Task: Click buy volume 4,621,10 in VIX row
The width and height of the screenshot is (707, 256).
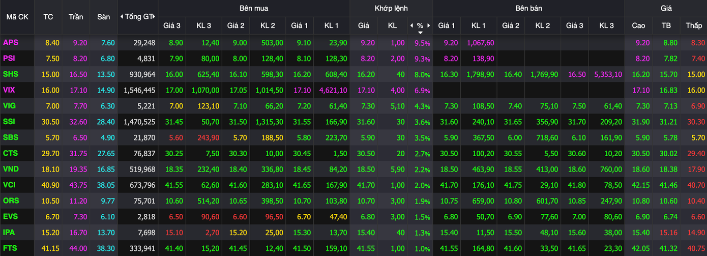Action: 333,91
